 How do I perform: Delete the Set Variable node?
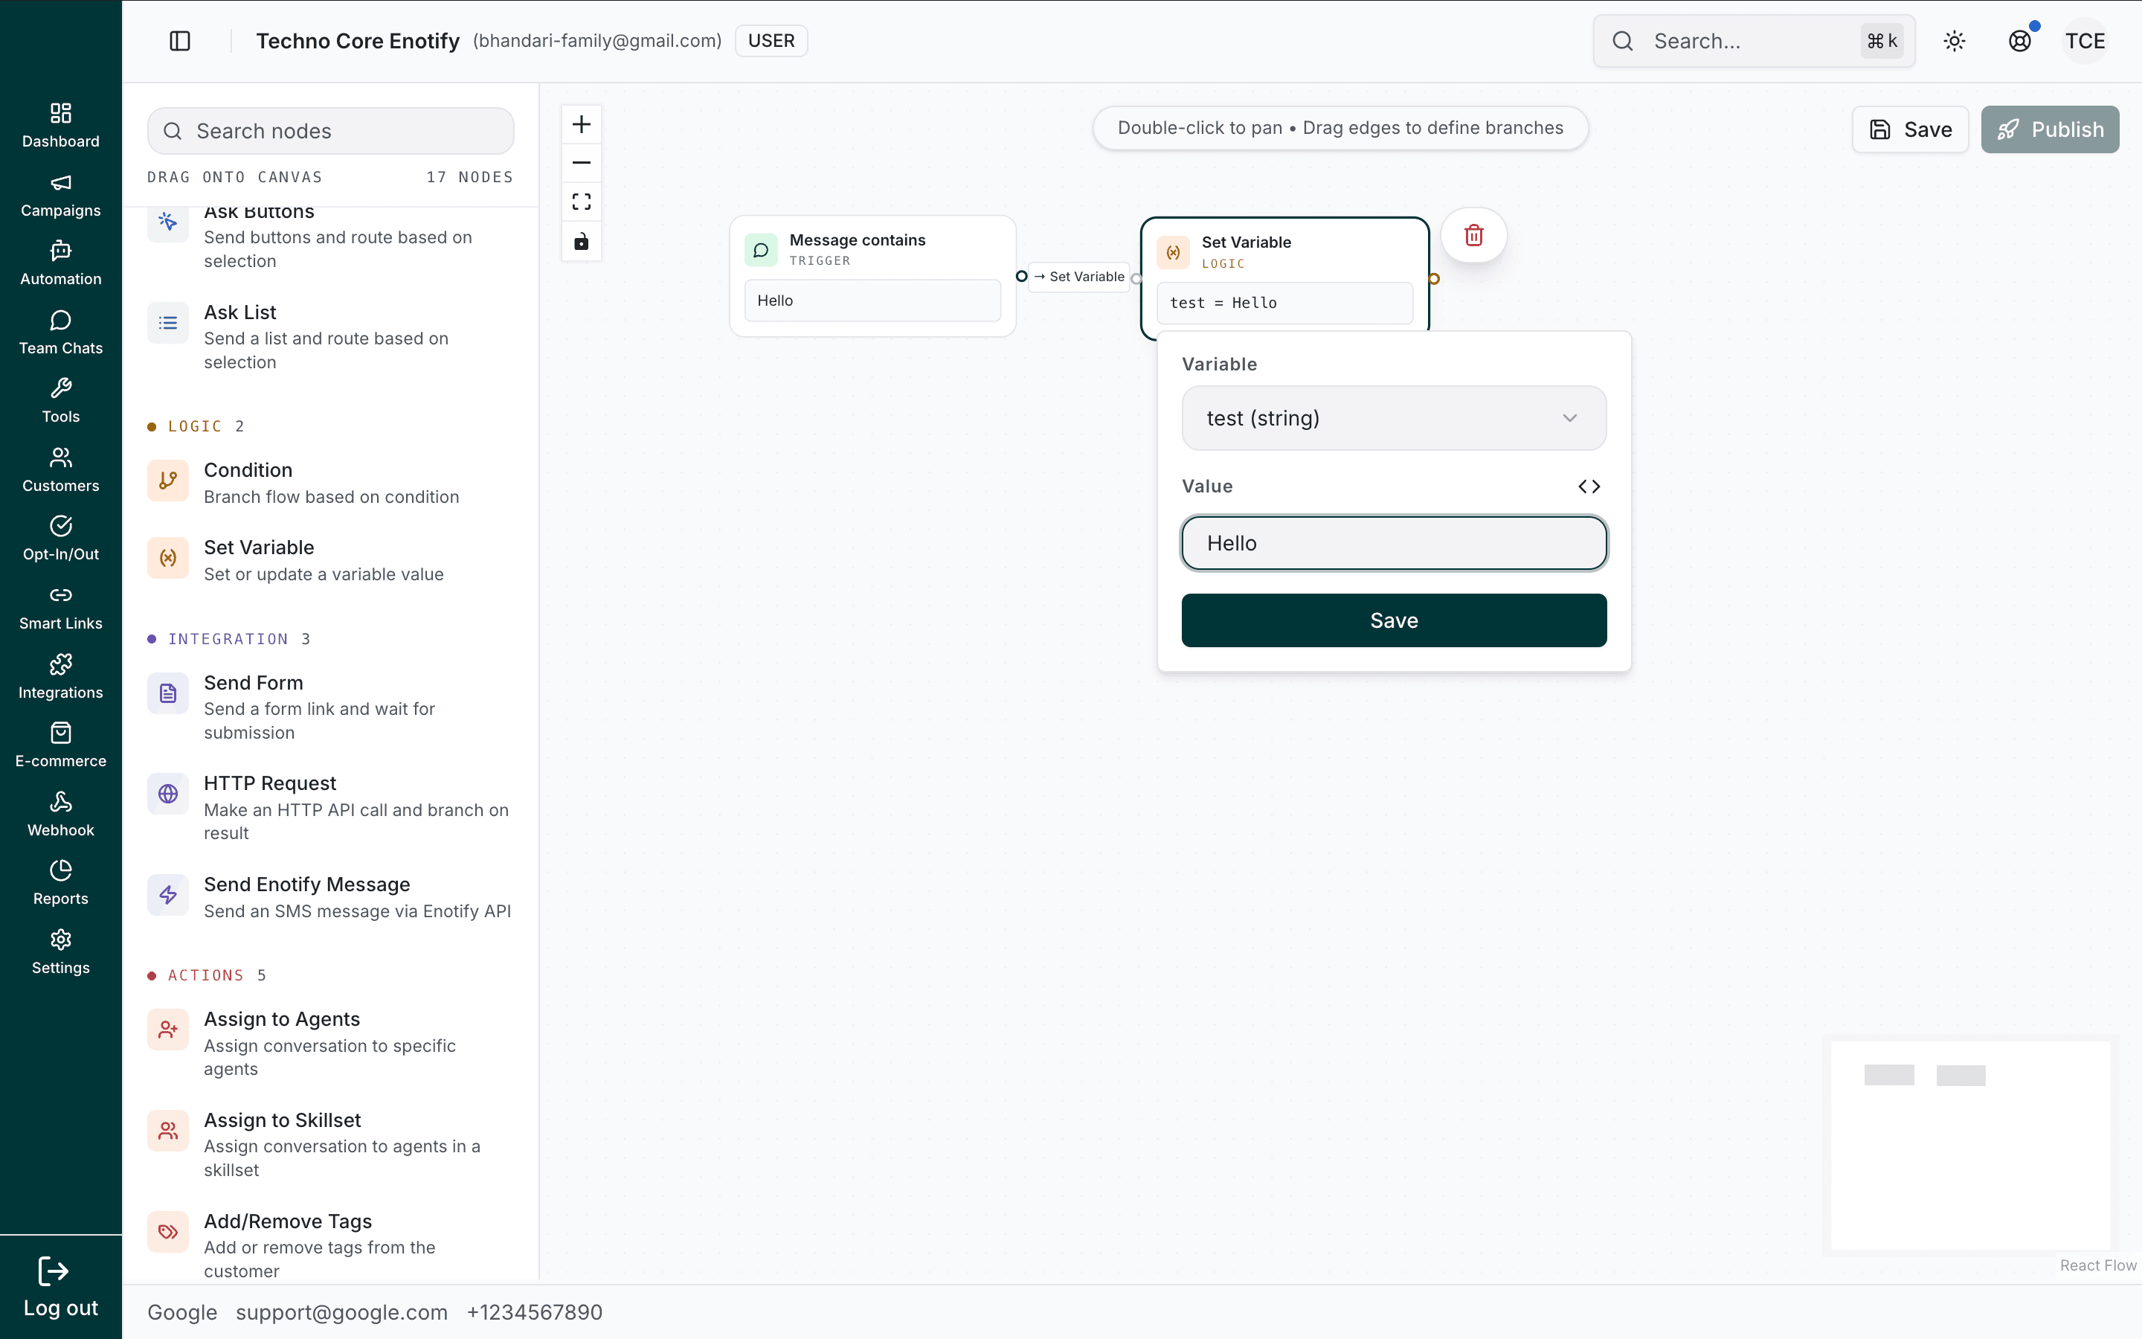click(x=1473, y=236)
